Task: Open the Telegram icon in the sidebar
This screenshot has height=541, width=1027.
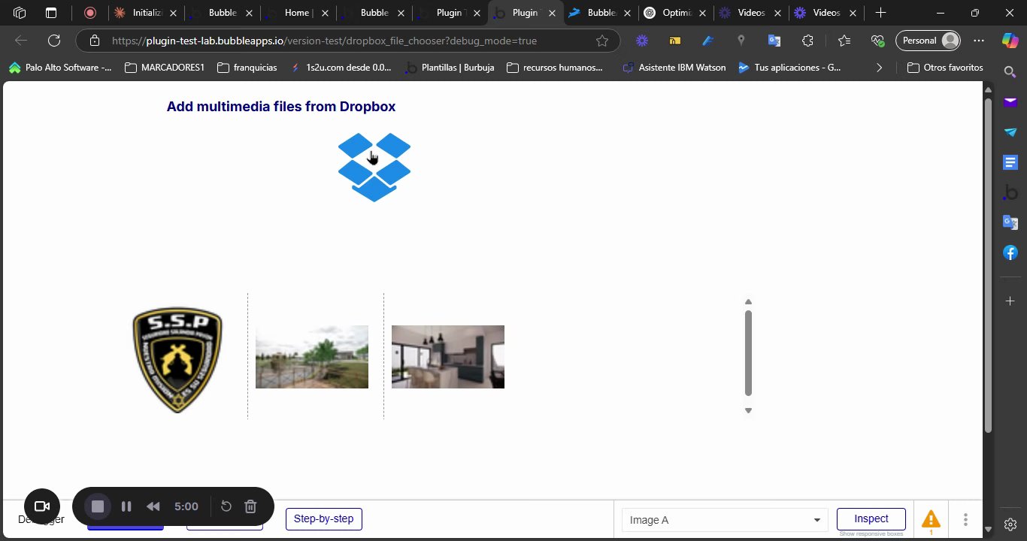Action: 1010,132
